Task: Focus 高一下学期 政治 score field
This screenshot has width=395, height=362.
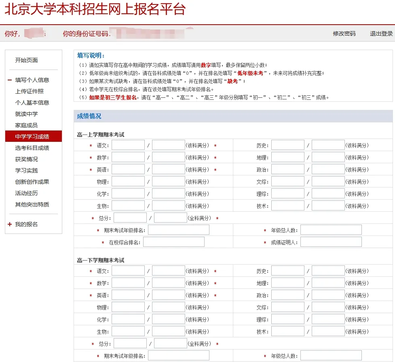Action: (x=288, y=295)
